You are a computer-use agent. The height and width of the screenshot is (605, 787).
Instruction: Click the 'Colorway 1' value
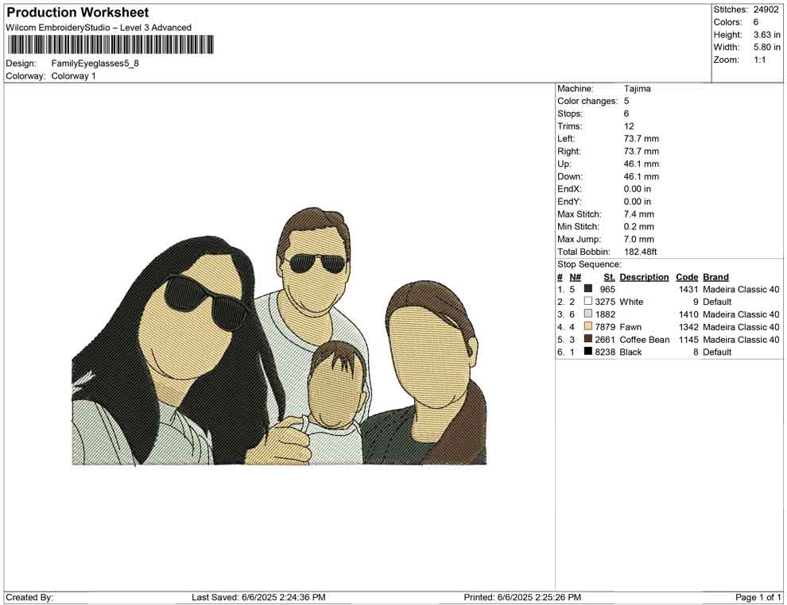pos(73,76)
